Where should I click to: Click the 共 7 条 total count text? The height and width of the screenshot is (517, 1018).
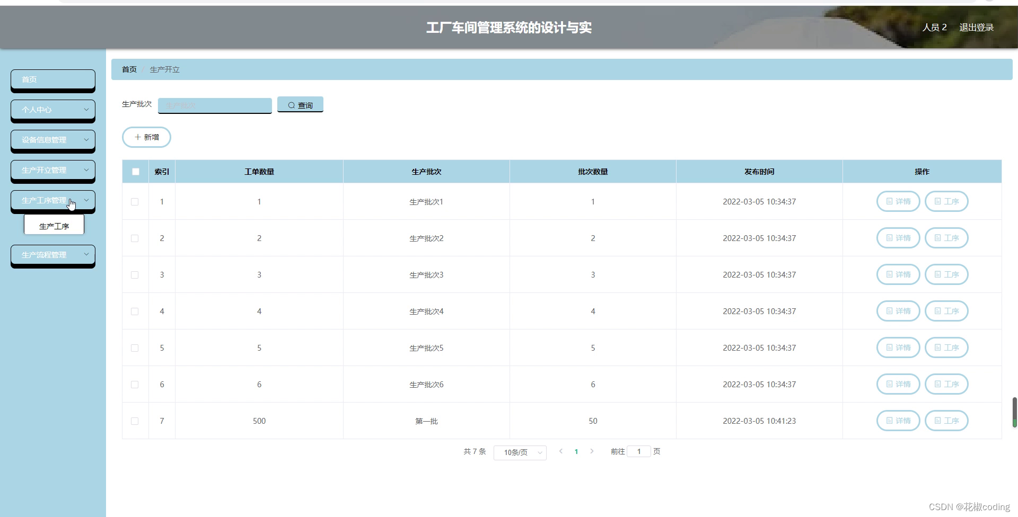point(475,451)
